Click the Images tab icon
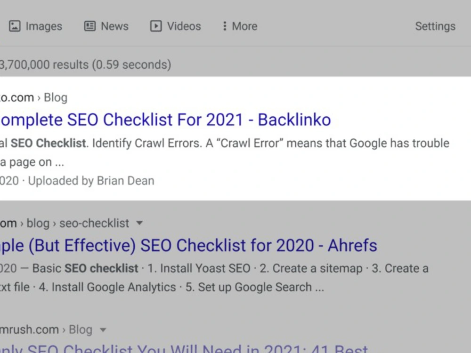This screenshot has height=353, width=471. (15, 26)
